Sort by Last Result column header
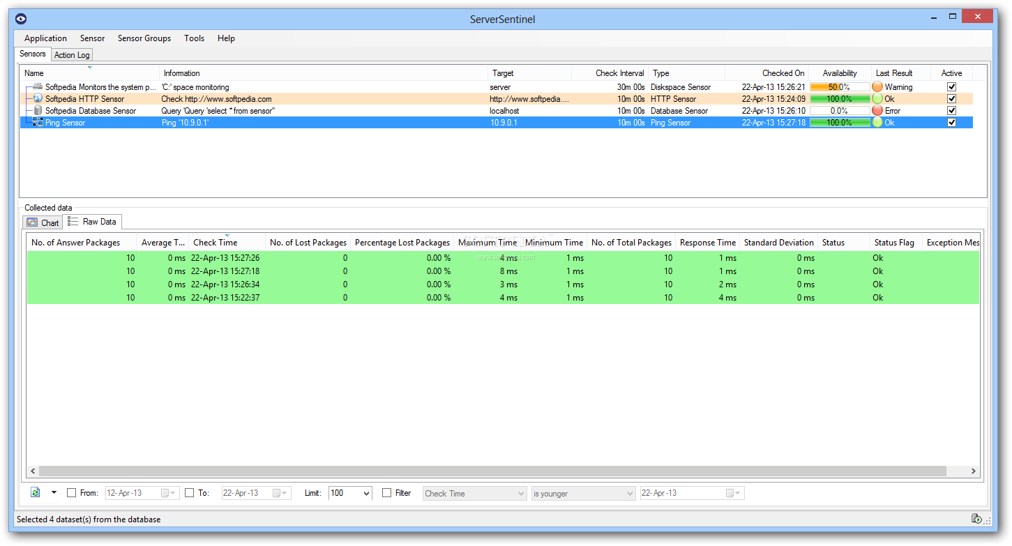This screenshot has height=546, width=1012. tap(901, 73)
